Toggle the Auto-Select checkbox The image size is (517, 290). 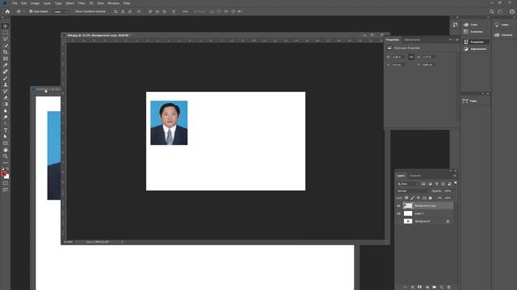(31, 11)
